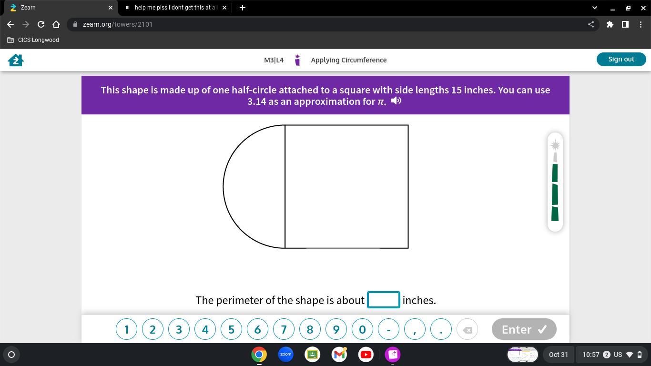
Task: Open a new browser tab
Action: tap(242, 8)
